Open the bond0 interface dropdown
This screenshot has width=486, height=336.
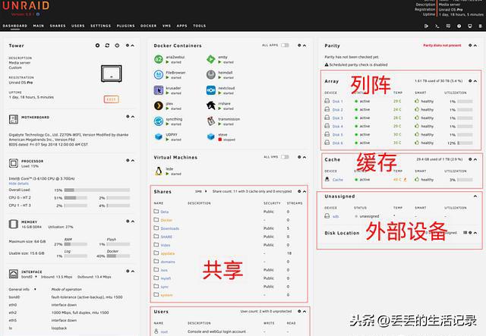pos(29,277)
